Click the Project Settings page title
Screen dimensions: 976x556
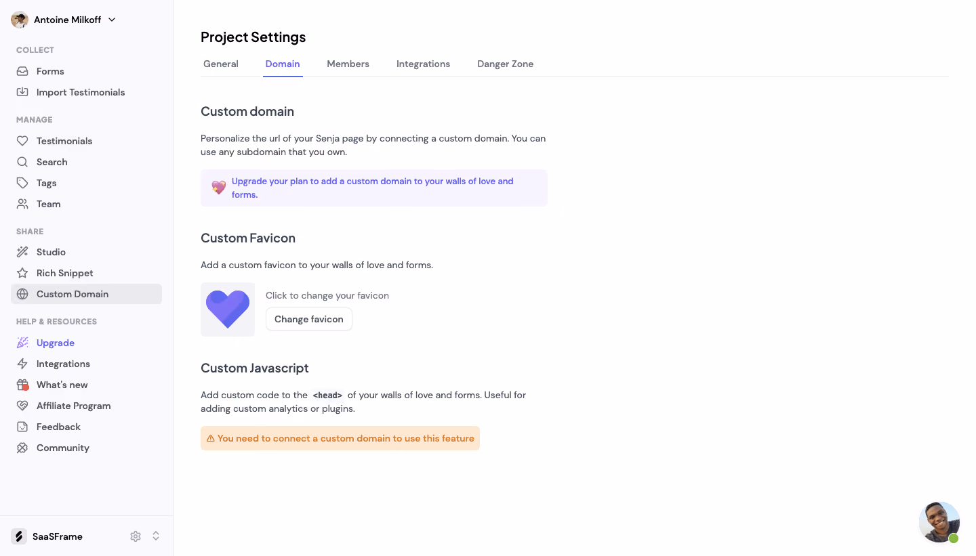(253, 37)
